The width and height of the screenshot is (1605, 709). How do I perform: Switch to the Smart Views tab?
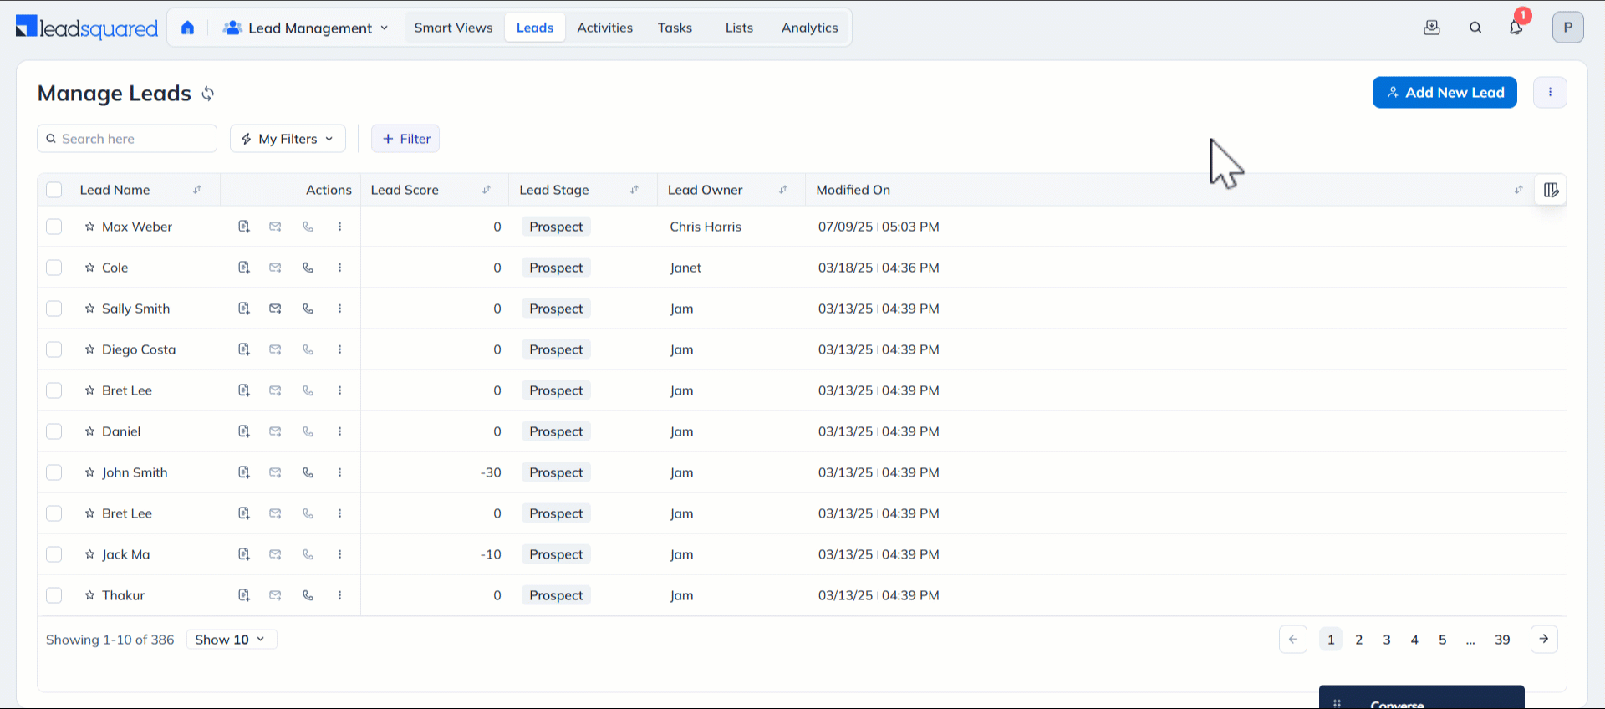[453, 28]
